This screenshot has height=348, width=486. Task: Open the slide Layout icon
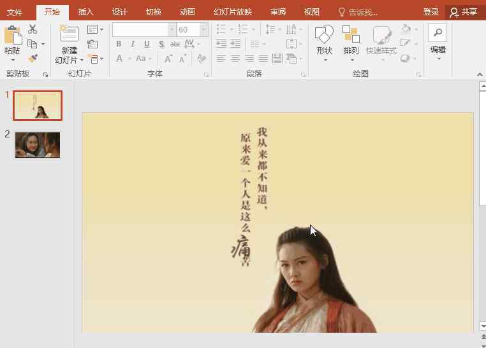tap(92, 29)
